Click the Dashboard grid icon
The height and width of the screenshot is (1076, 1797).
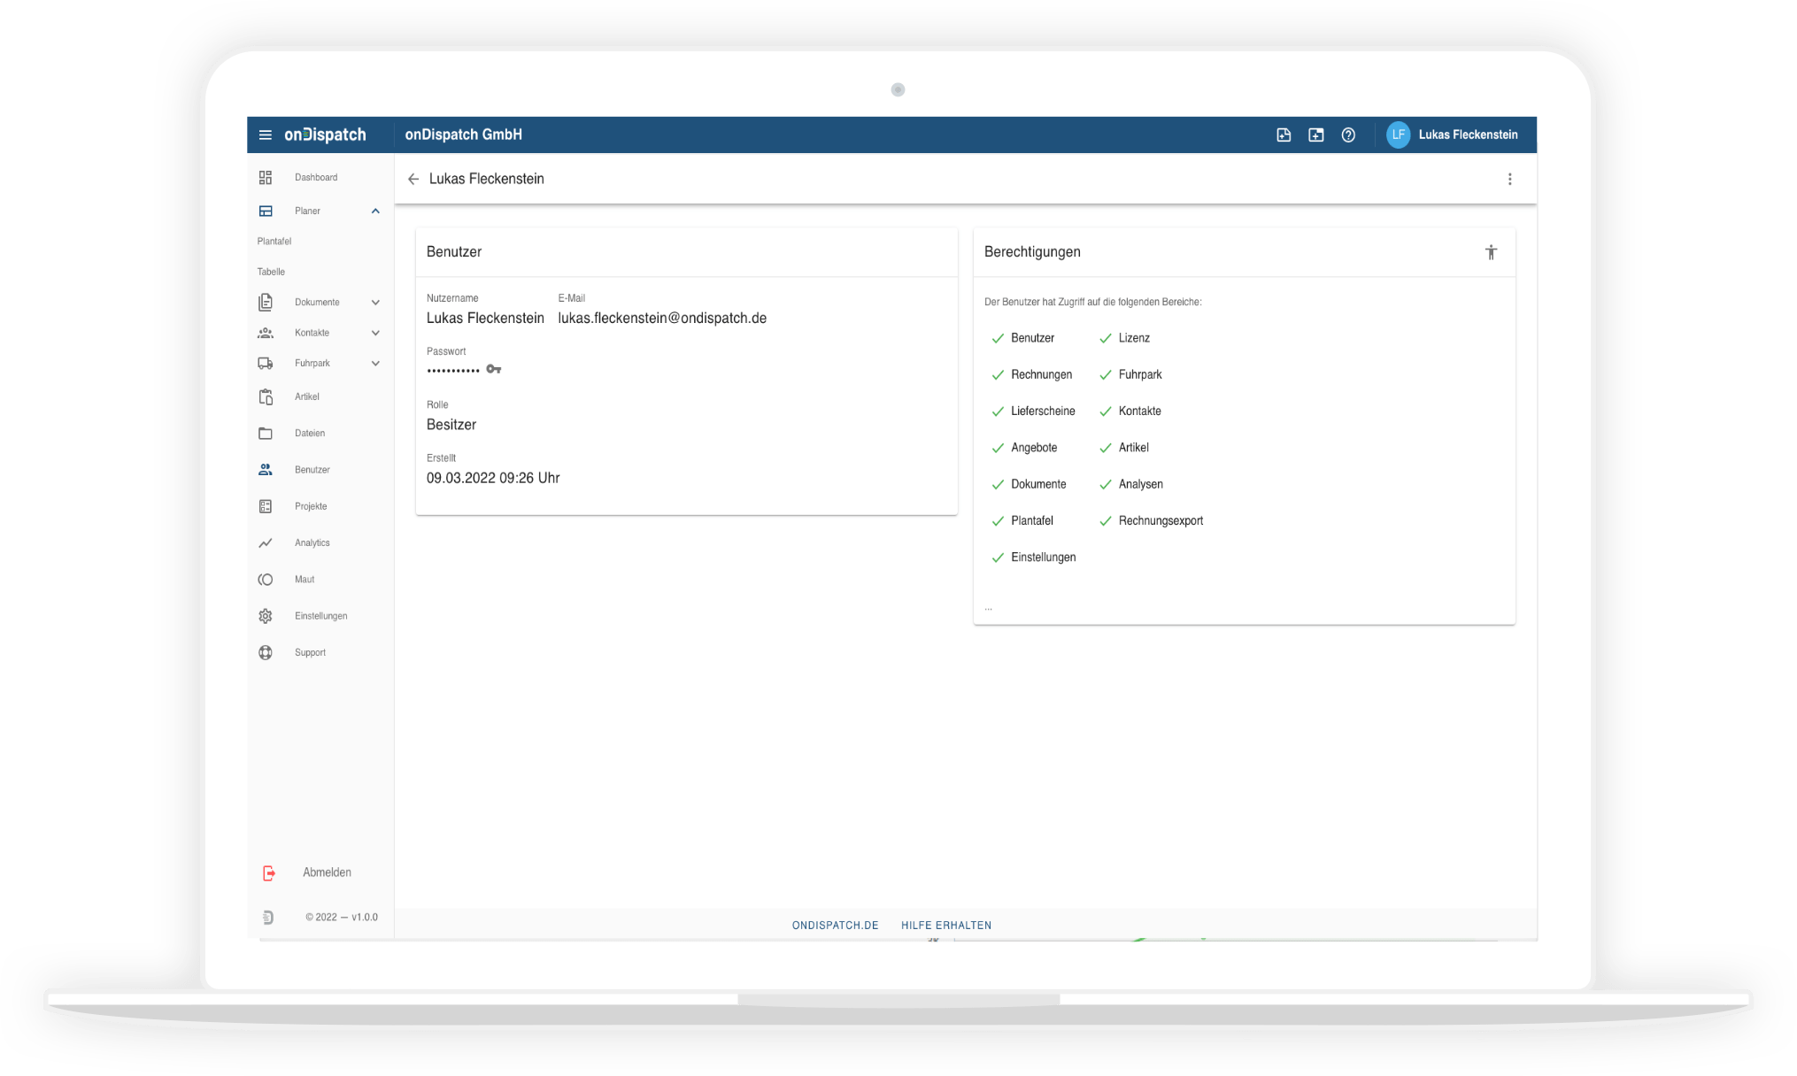(x=266, y=177)
